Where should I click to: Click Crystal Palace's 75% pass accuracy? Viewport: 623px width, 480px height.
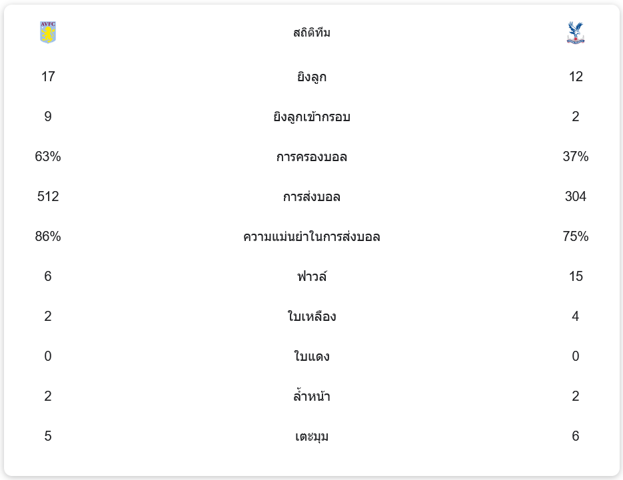[576, 236]
